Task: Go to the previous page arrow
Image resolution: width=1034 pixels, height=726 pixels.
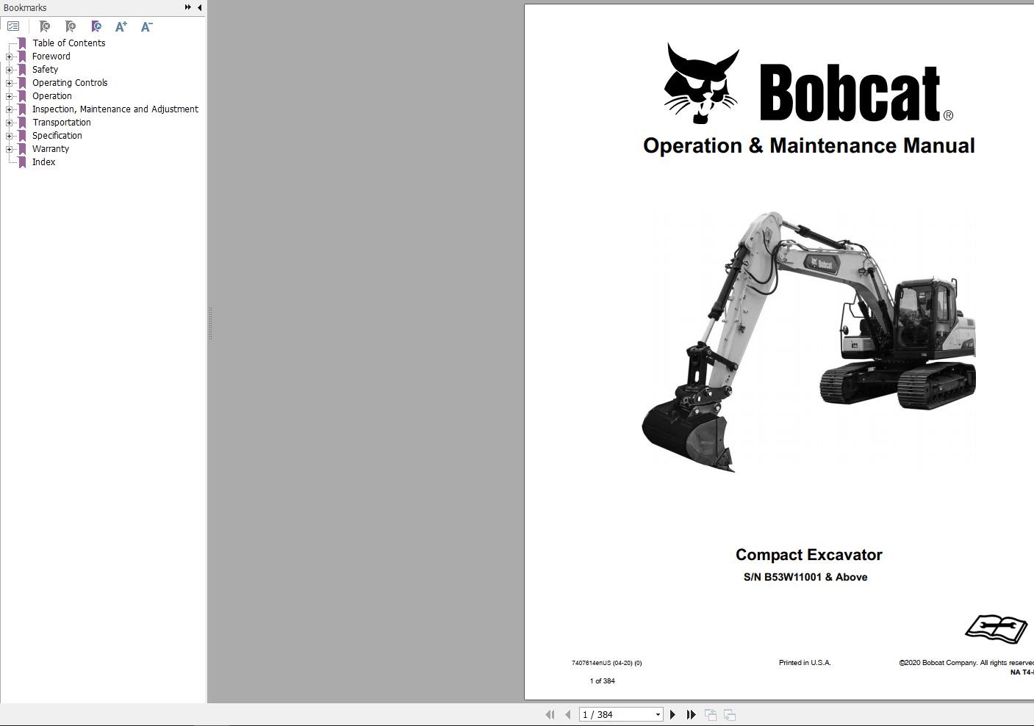Action: 567,714
